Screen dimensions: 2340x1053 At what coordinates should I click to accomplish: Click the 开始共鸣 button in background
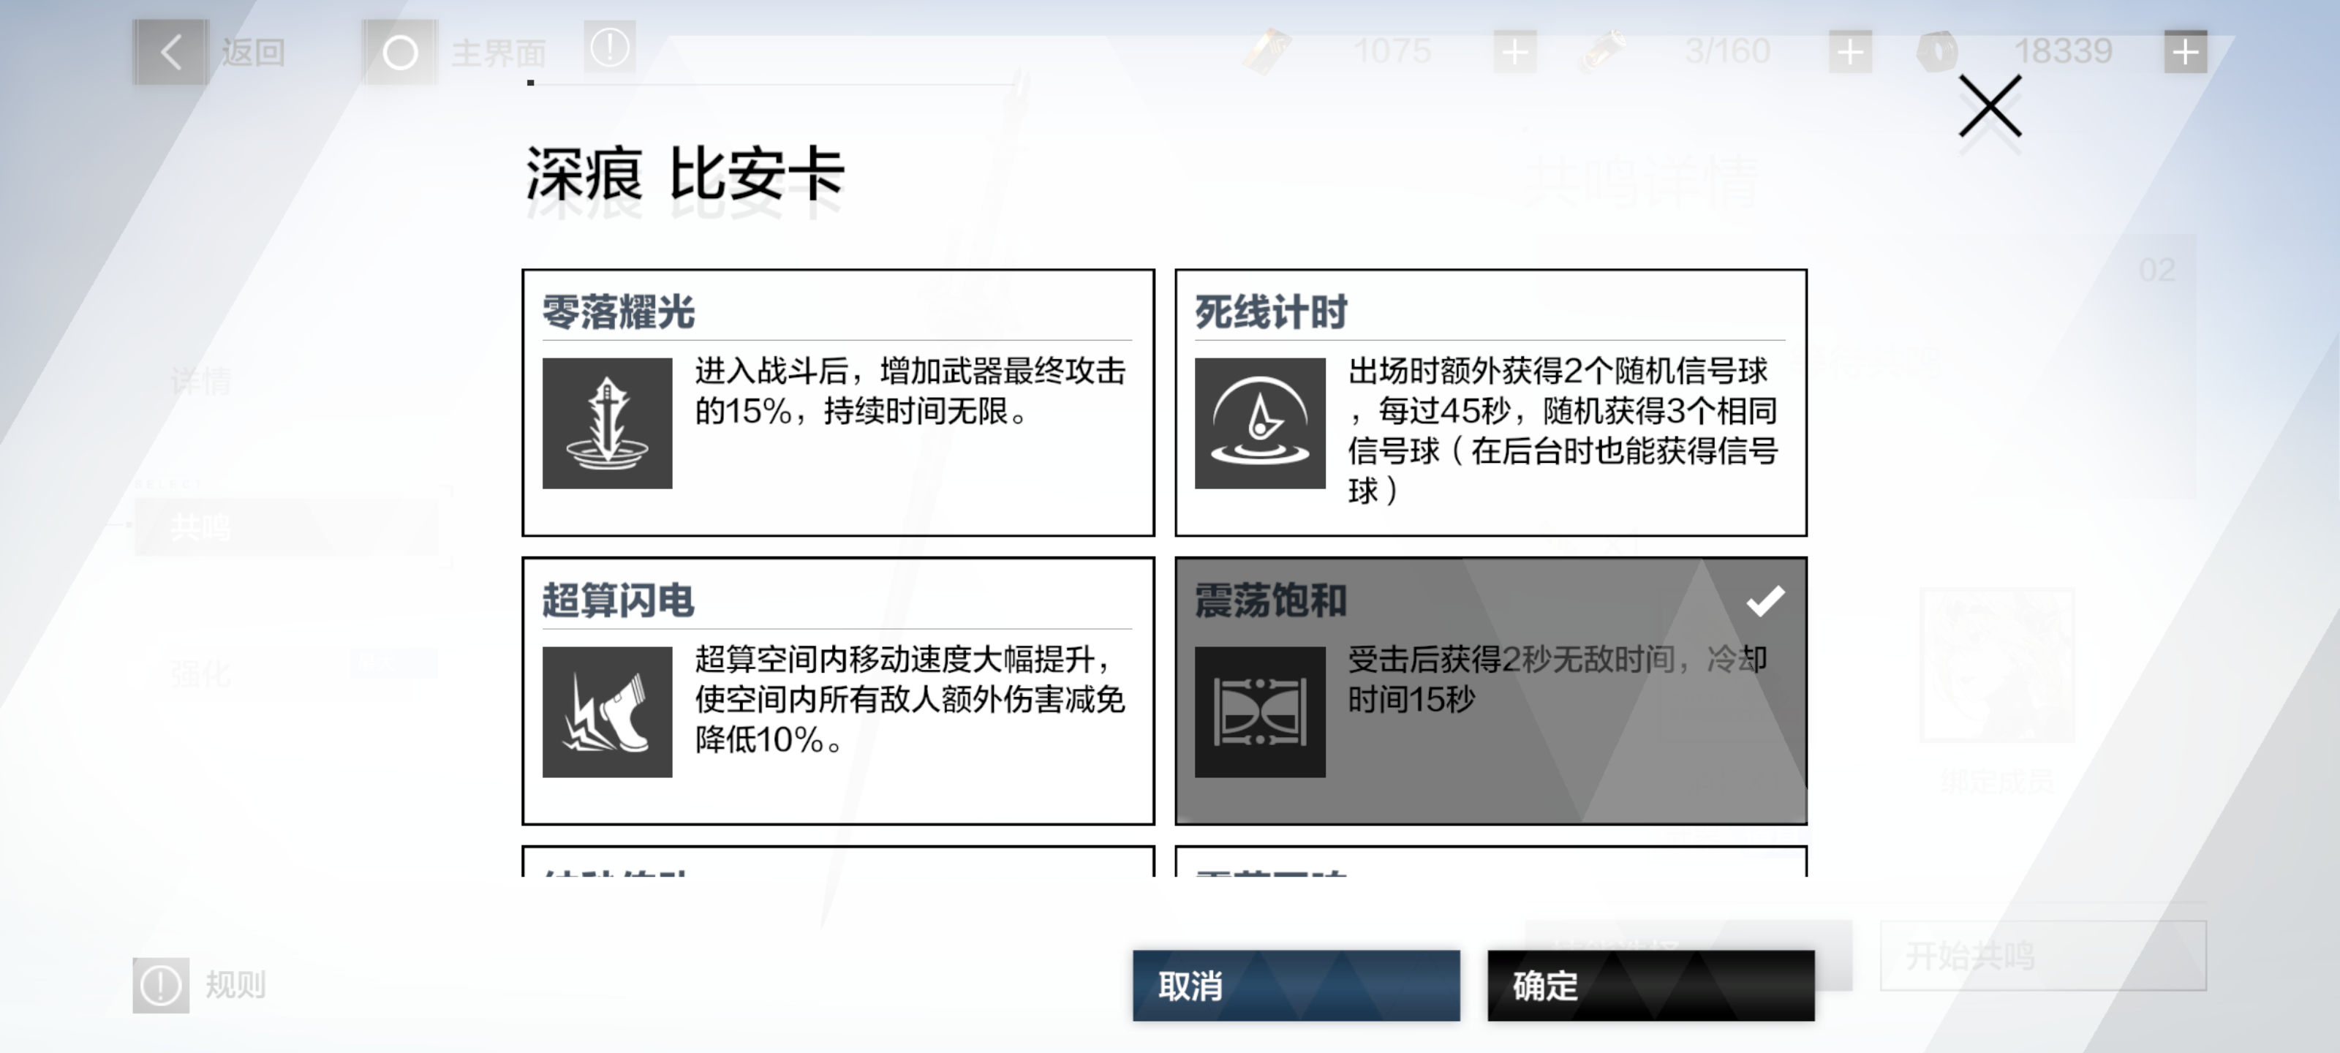pos(2043,956)
